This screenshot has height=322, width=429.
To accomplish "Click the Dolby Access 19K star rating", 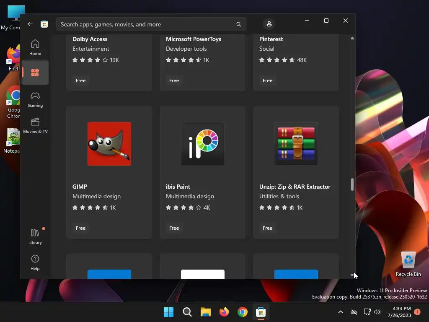I will pyautogui.click(x=96, y=60).
